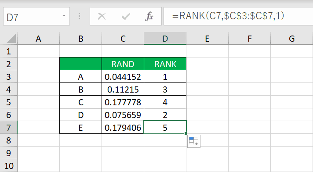Select row 8 header
Viewport: 313px width, 172px height.
click(9, 140)
